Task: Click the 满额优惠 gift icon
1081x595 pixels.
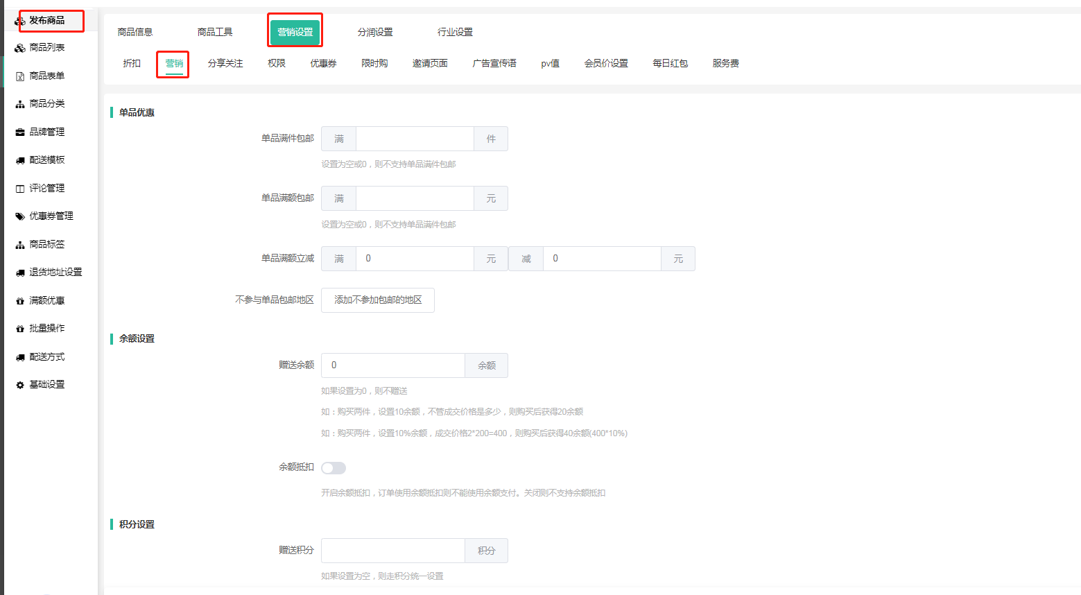Action: 20,301
